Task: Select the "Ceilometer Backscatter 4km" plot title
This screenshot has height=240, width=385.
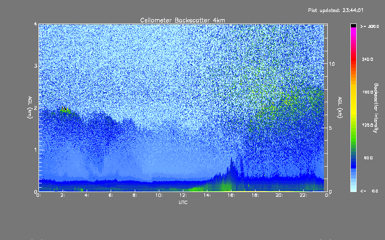Action: [x=182, y=20]
